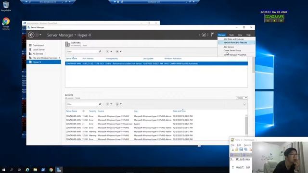Click the Server Manager taskbar icon
308x173 pixels.
(59, 170)
